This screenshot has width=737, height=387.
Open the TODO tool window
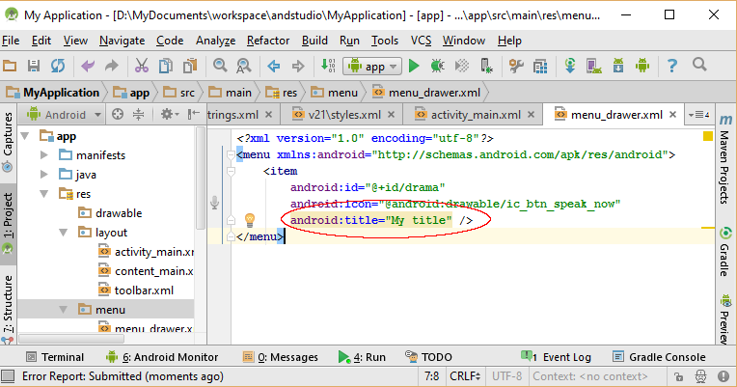coord(428,357)
